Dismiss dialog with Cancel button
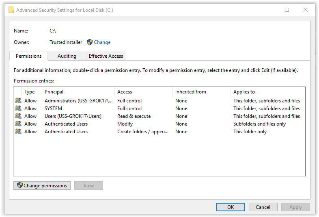This screenshot has width=319, height=217. 263,207
